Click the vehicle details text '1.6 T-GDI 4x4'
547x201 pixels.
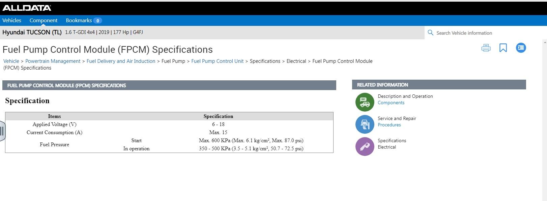click(80, 32)
